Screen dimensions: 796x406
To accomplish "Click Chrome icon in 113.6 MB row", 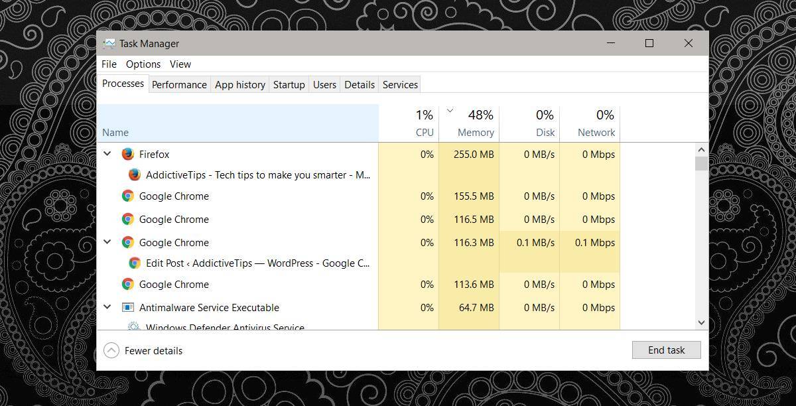I will pos(128,284).
